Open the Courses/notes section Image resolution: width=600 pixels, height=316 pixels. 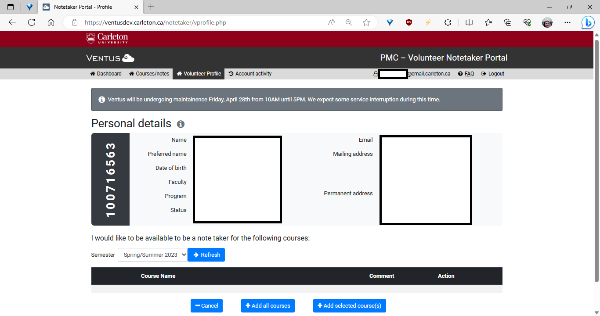tap(149, 73)
